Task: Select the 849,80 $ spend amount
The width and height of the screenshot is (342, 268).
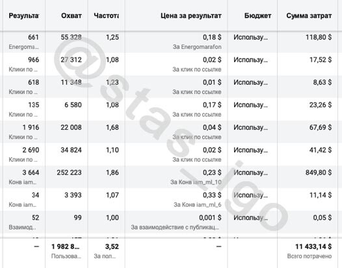Action: coord(319,172)
